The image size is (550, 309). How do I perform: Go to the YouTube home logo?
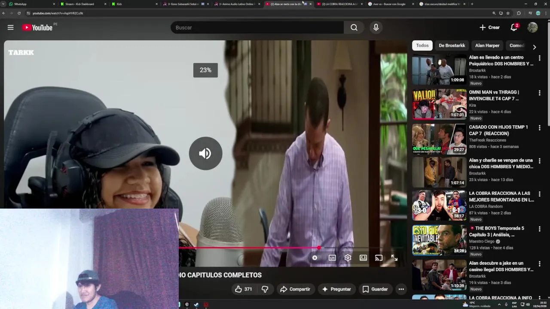tap(37, 27)
